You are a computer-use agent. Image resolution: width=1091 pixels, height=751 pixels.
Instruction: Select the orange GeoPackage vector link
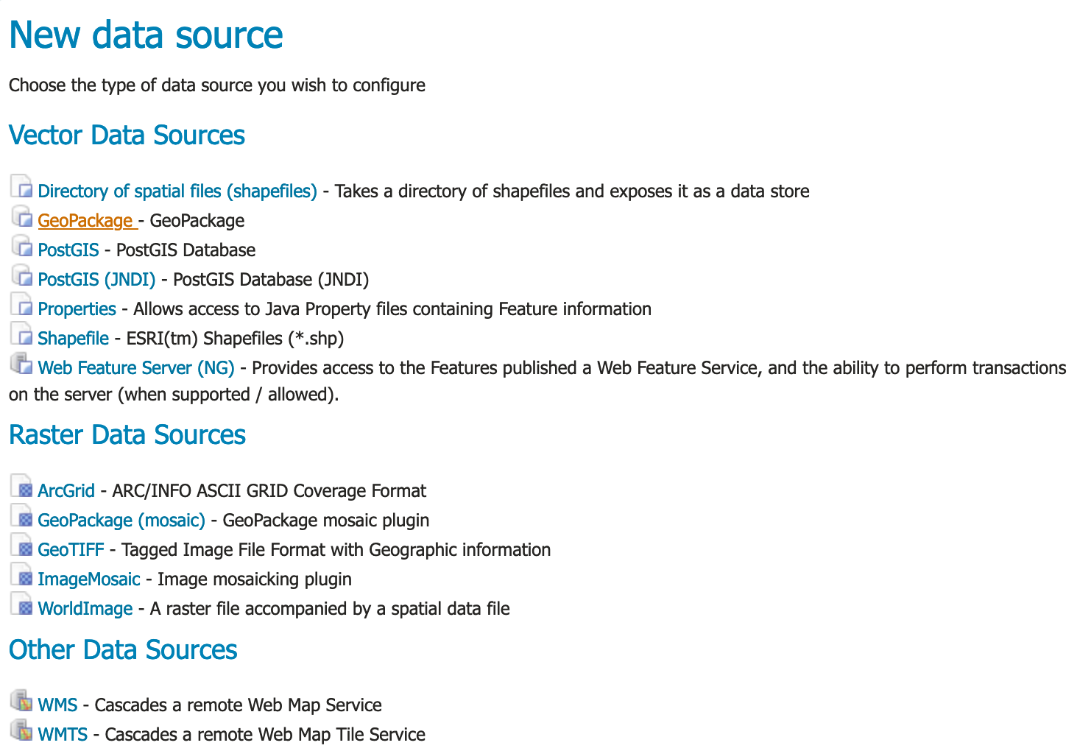[x=85, y=221]
